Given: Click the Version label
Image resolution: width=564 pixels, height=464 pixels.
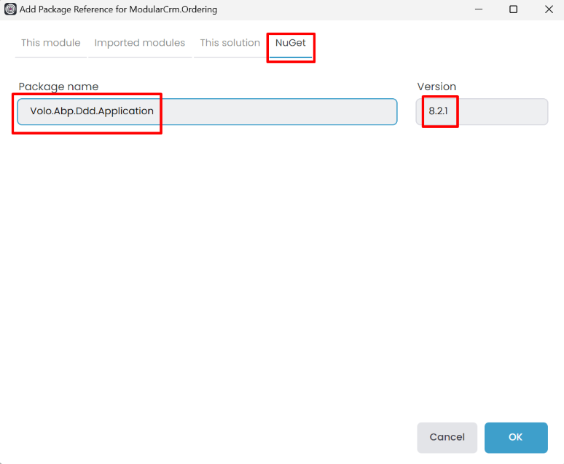Looking at the screenshot, I should point(436,87).
